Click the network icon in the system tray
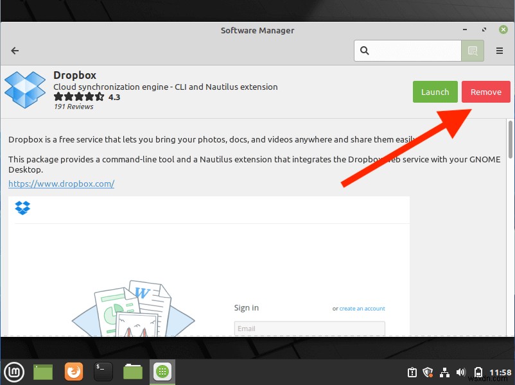This screenshot has width=515, height=385. pos(444,372)
